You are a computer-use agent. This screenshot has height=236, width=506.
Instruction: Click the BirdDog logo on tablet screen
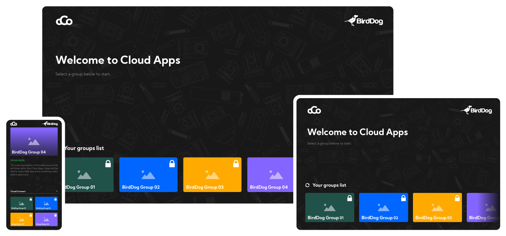pyautogui.click(x=476, y=110)
